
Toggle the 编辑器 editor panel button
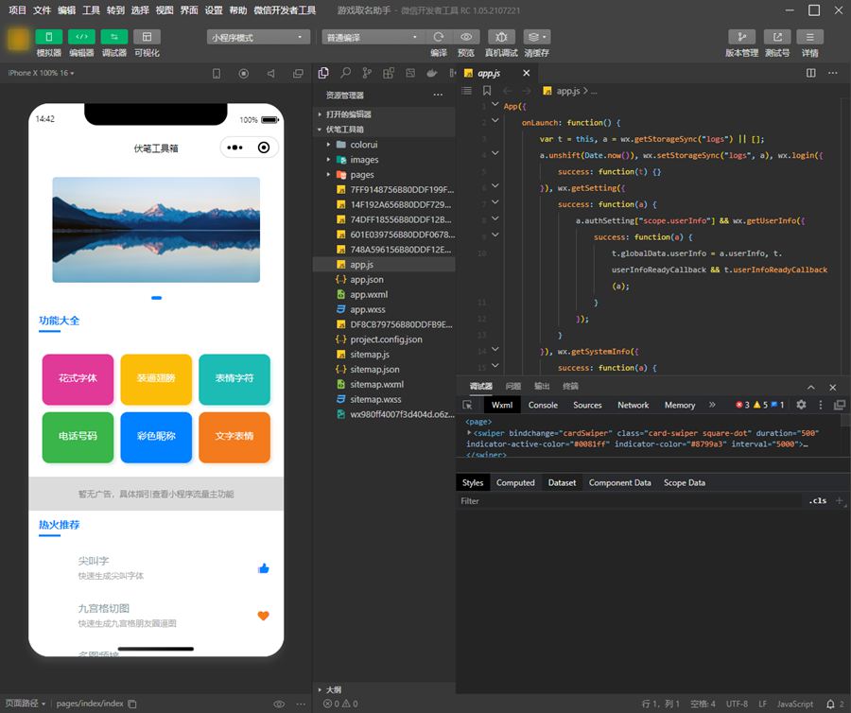tap(81, 37)
